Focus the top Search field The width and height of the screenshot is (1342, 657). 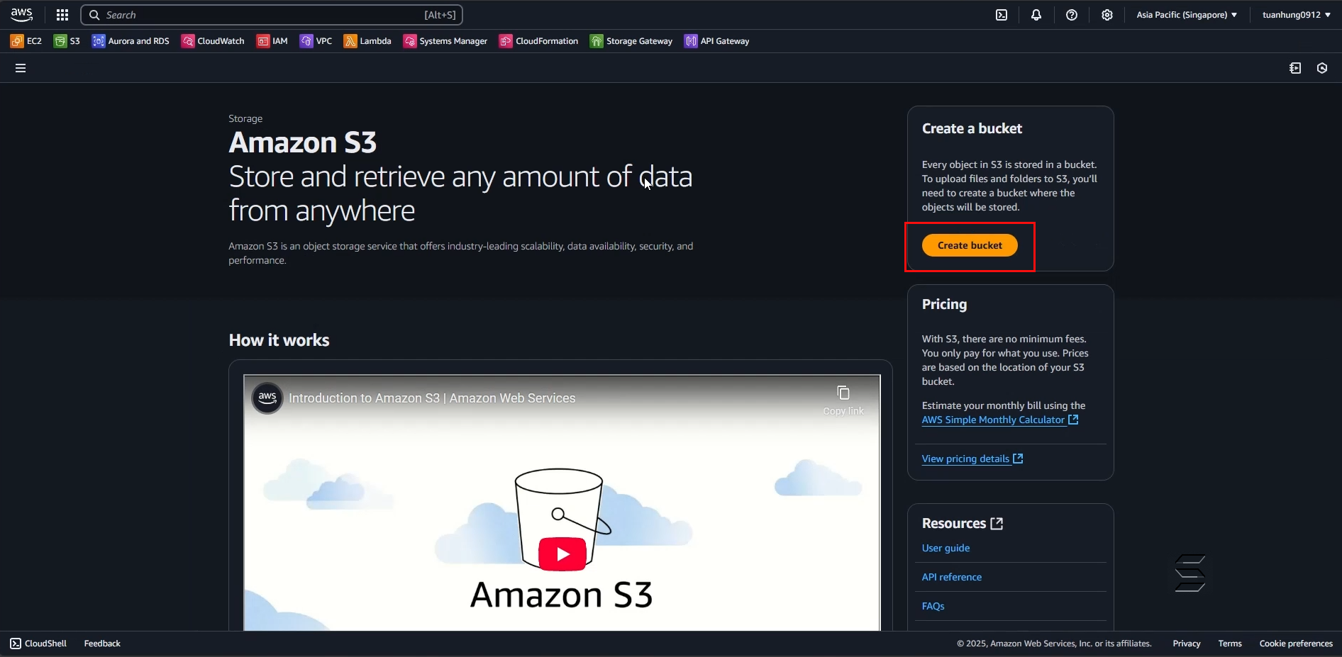[272, 15]
